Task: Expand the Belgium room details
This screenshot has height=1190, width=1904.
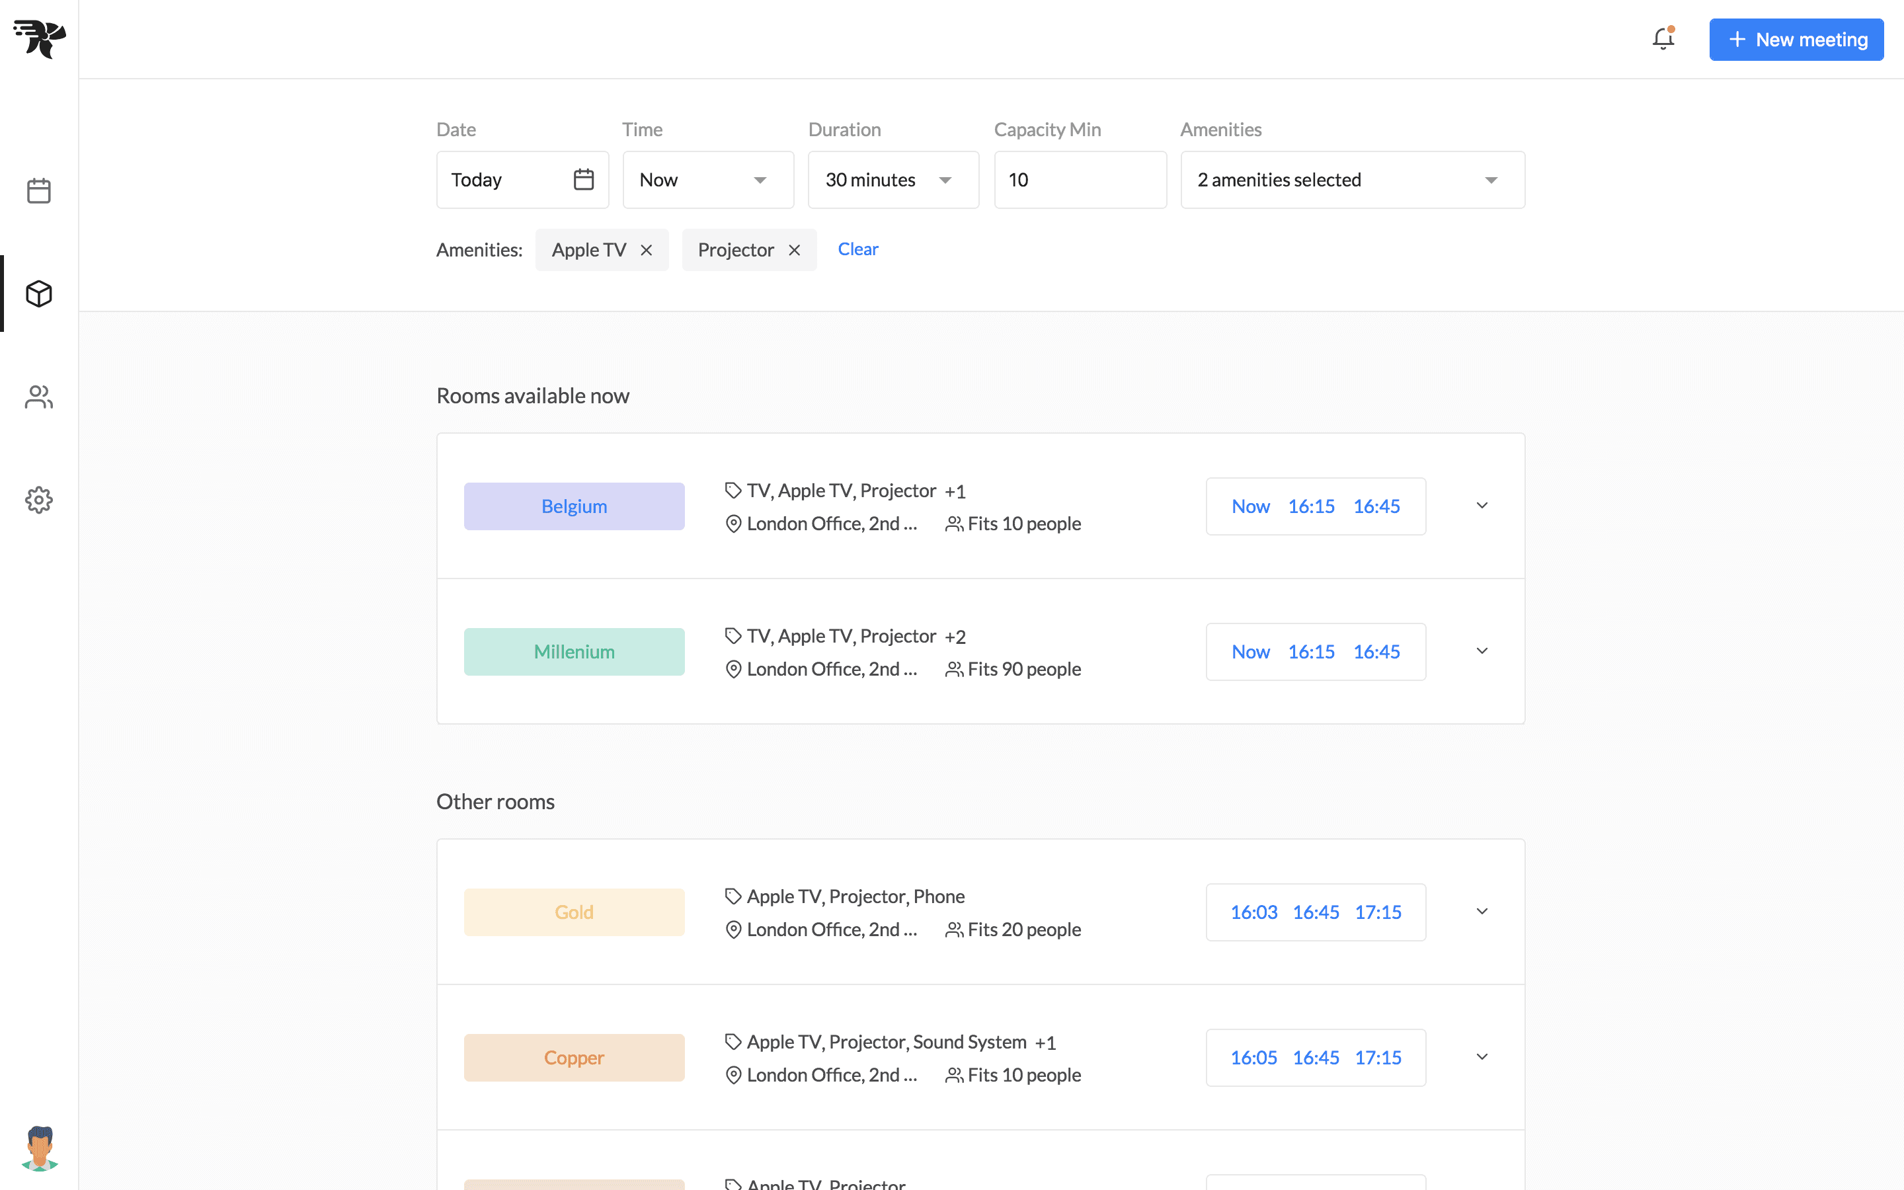Action: (1482, 506)
